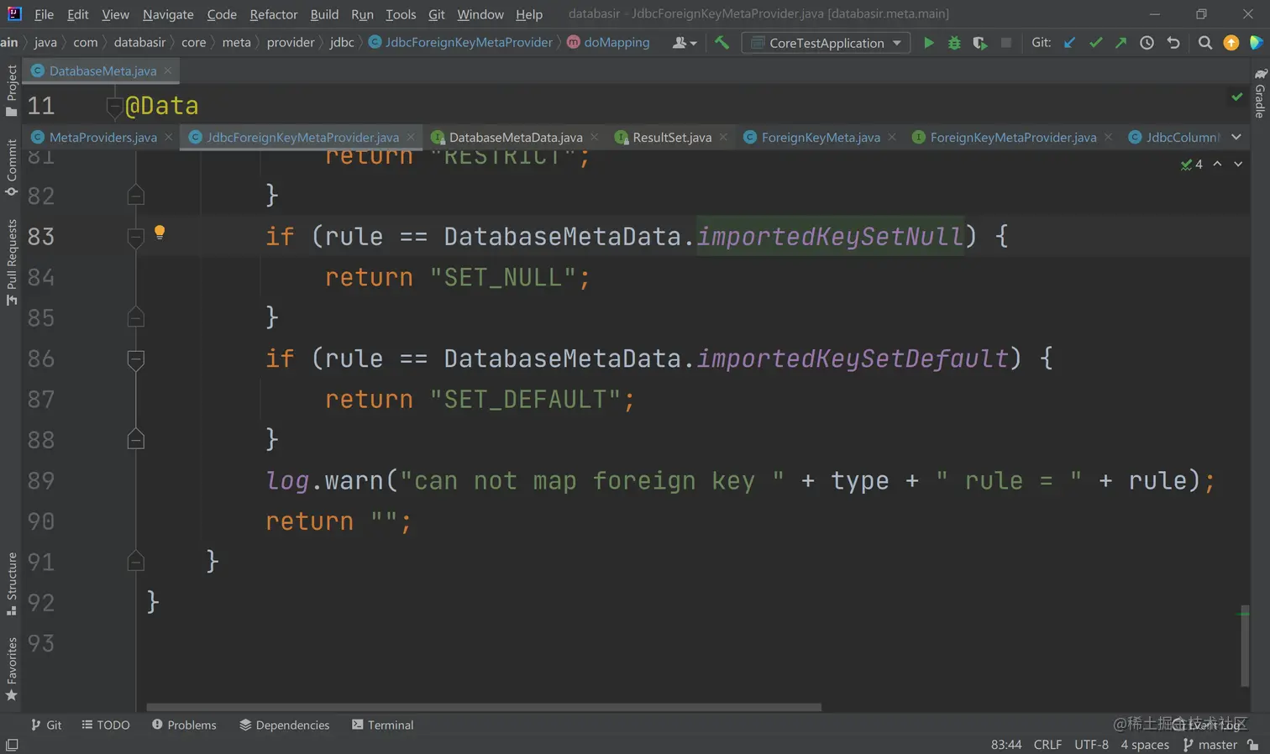This screenshot has width=1270, height=754.
Task: Build project with the hammer icon
Action: click(x=722, y=43)
